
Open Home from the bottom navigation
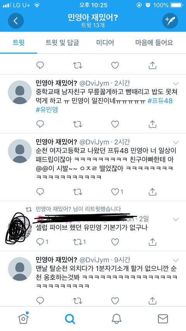(23, 318)
